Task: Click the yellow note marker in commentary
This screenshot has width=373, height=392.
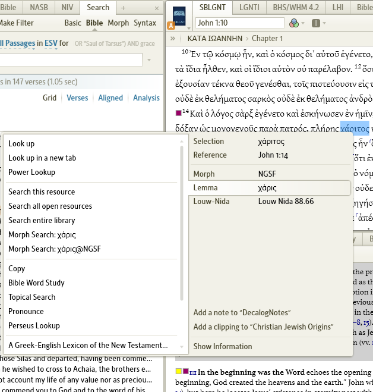Action: 179,371
